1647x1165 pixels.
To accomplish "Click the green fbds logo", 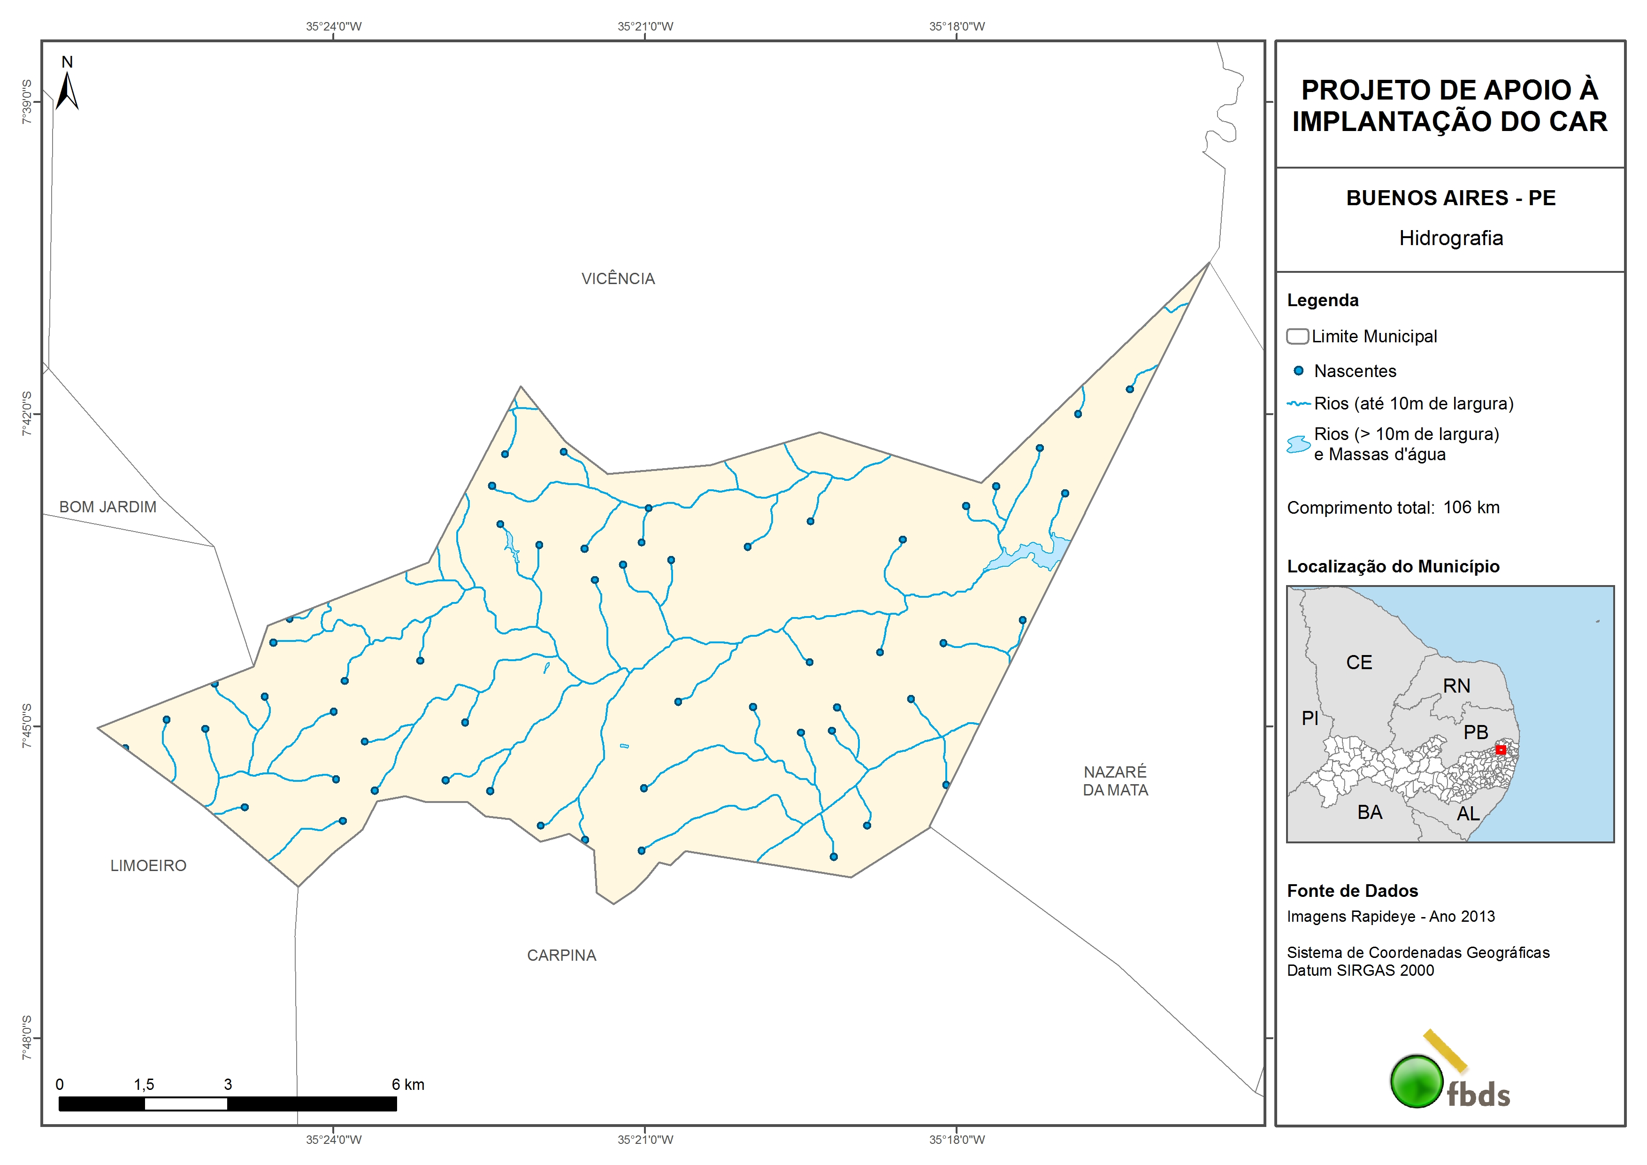I will 1417,1081.
